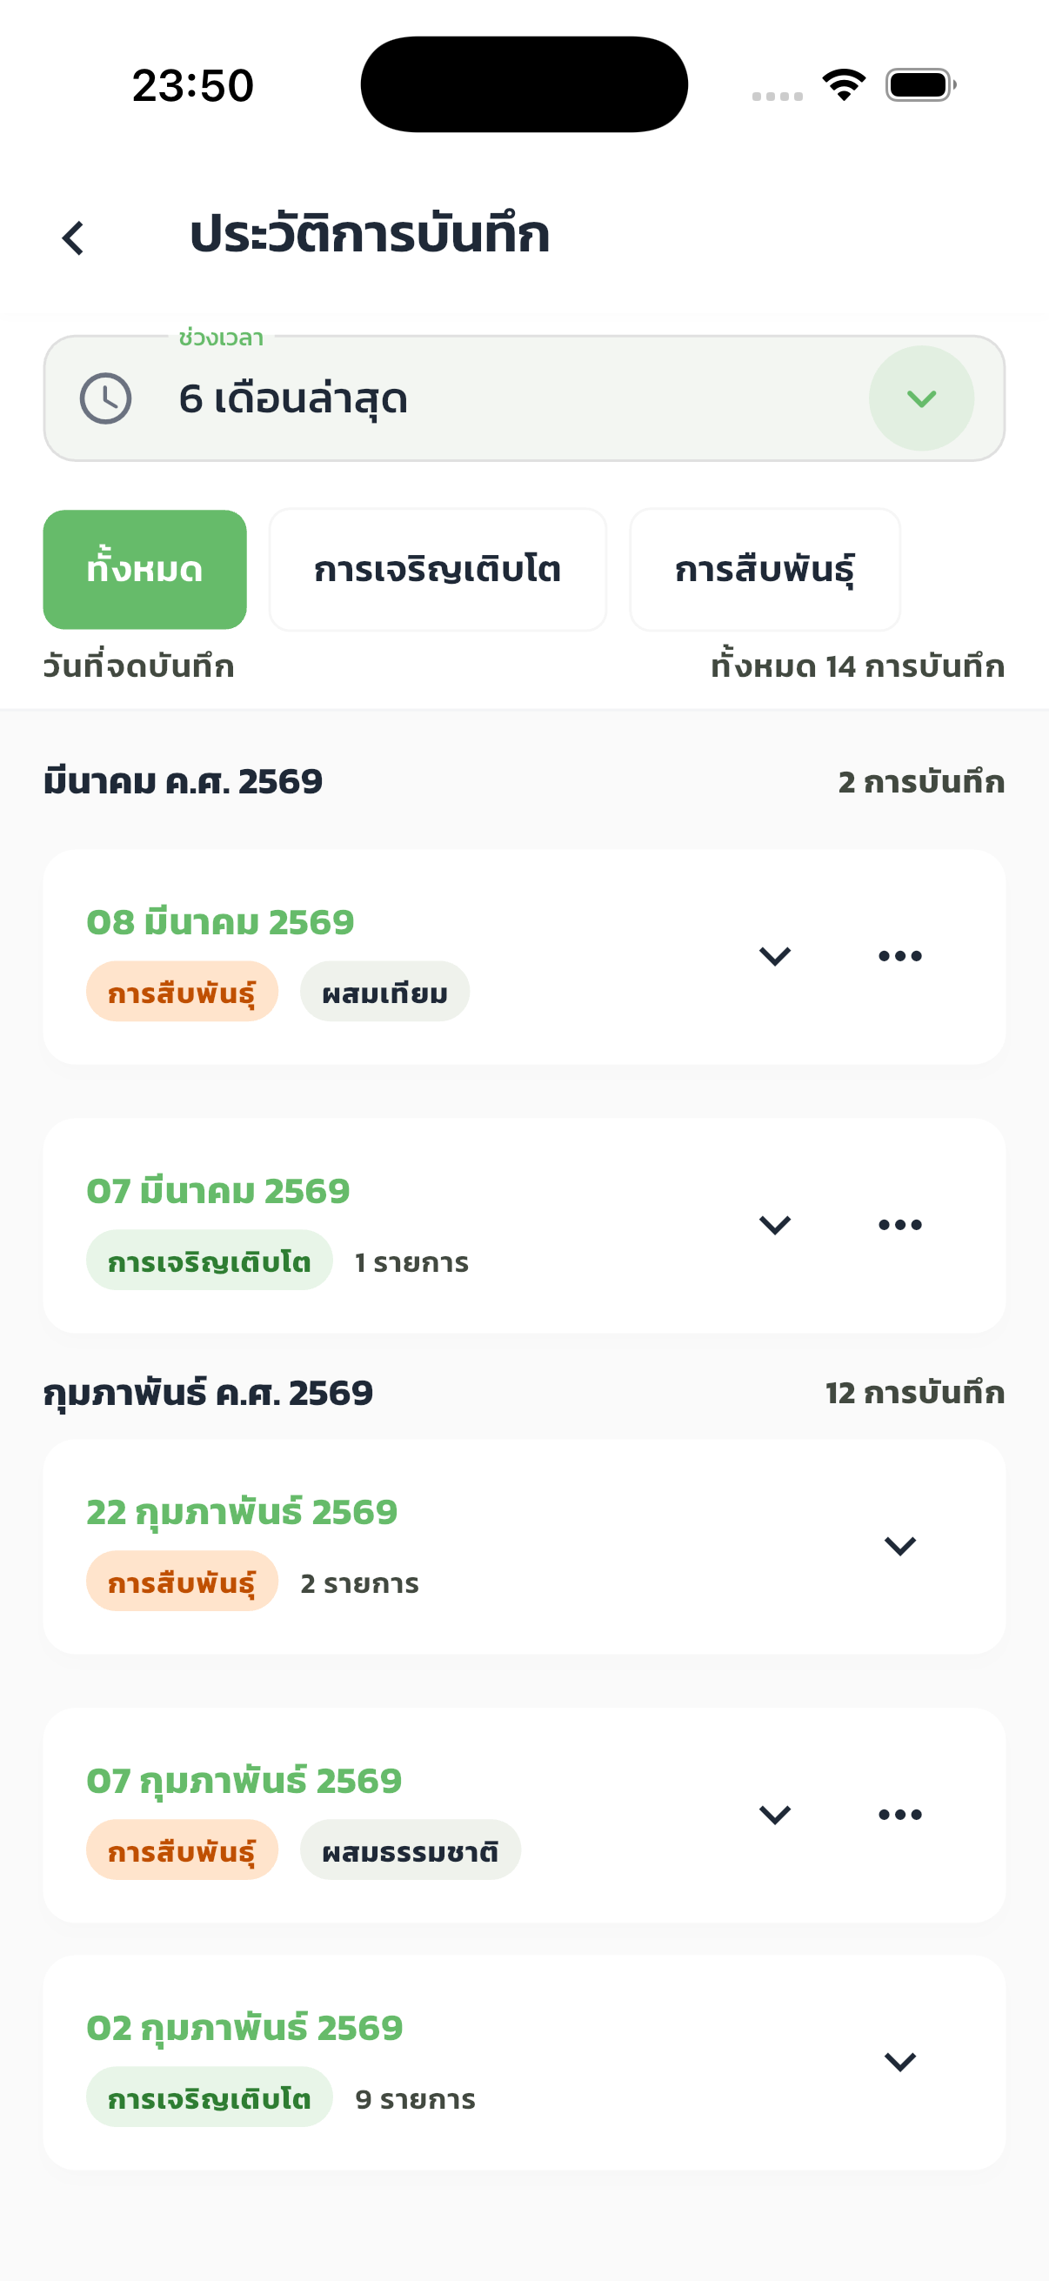Expand the 07 มีนาคม 2569 record
The height and width of the screenshot is (2281, 1049).
pos(775,1225)
